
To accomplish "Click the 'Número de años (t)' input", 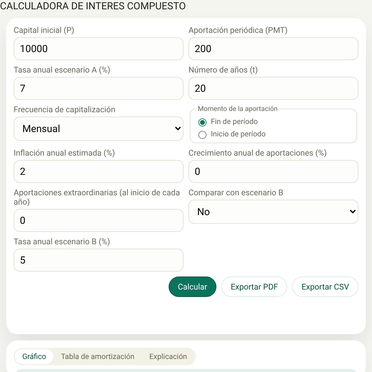I will (x=273, y=88).
